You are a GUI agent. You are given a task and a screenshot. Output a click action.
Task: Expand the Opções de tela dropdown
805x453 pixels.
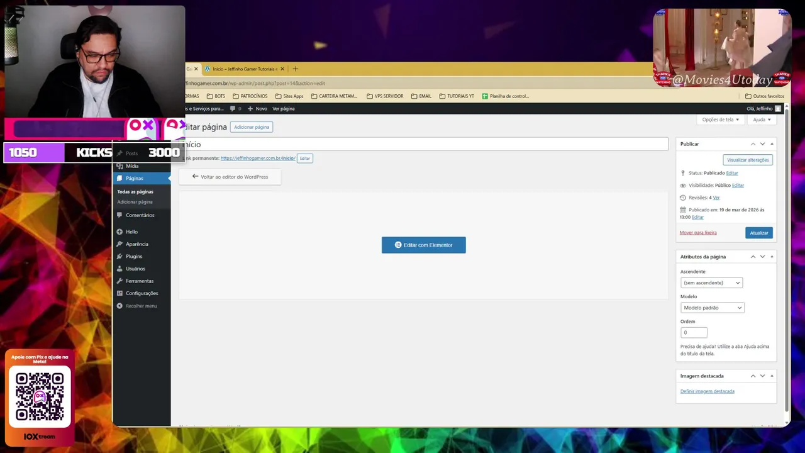pyautogui.click(x=719, y=120)
